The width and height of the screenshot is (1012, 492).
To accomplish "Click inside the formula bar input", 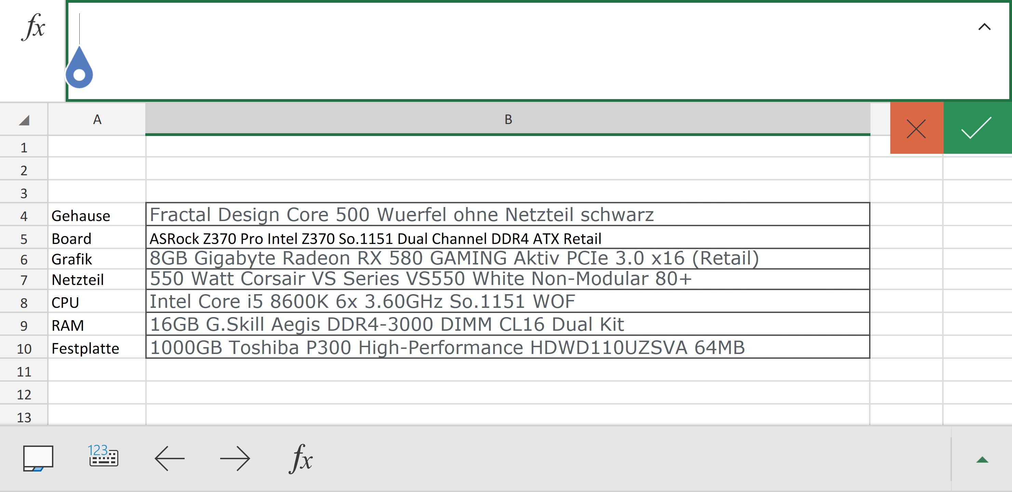I will pyautogui.click(x=511, y=51).
